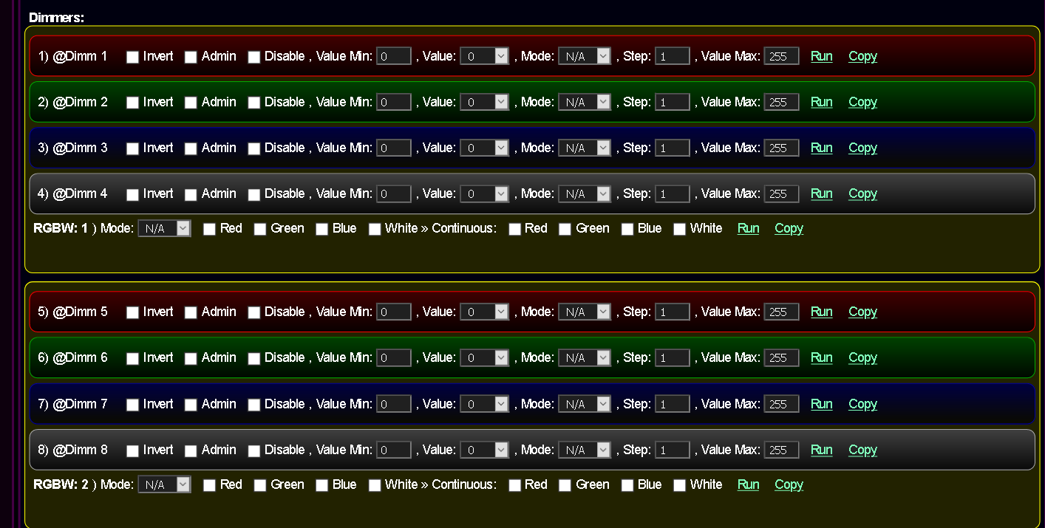Check Disable for Dimm 8
This screenshot has height=528, width=1045.
[x=254, y=450]
